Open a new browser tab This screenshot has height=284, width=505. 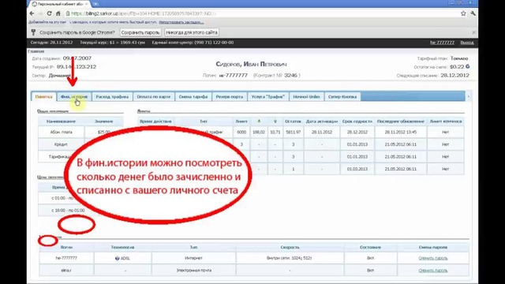(x=95, y=4)
